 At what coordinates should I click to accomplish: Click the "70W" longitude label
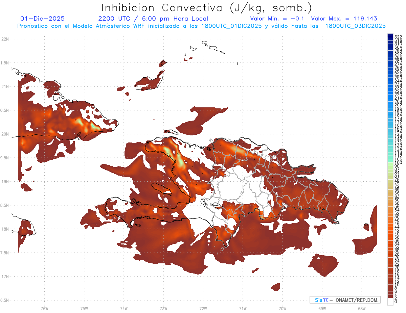(283, 308)
